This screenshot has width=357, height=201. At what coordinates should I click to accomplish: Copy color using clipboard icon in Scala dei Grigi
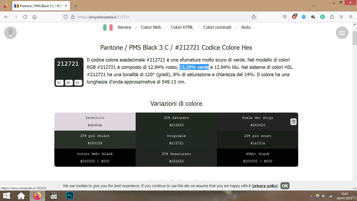coord(293,122)
